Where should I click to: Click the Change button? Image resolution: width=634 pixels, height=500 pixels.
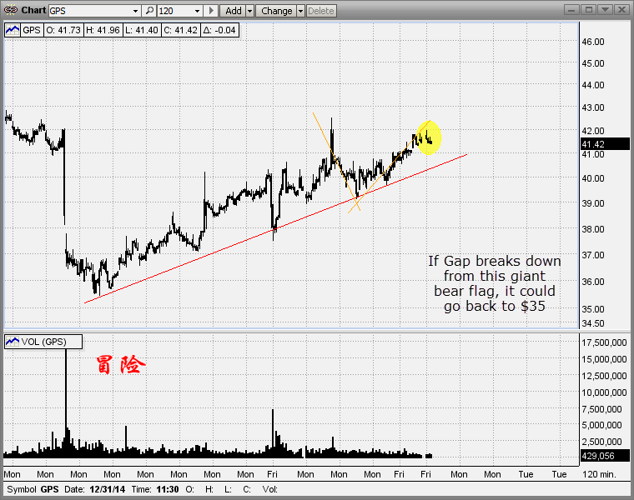pyautogui.click(x=277, y=11)
